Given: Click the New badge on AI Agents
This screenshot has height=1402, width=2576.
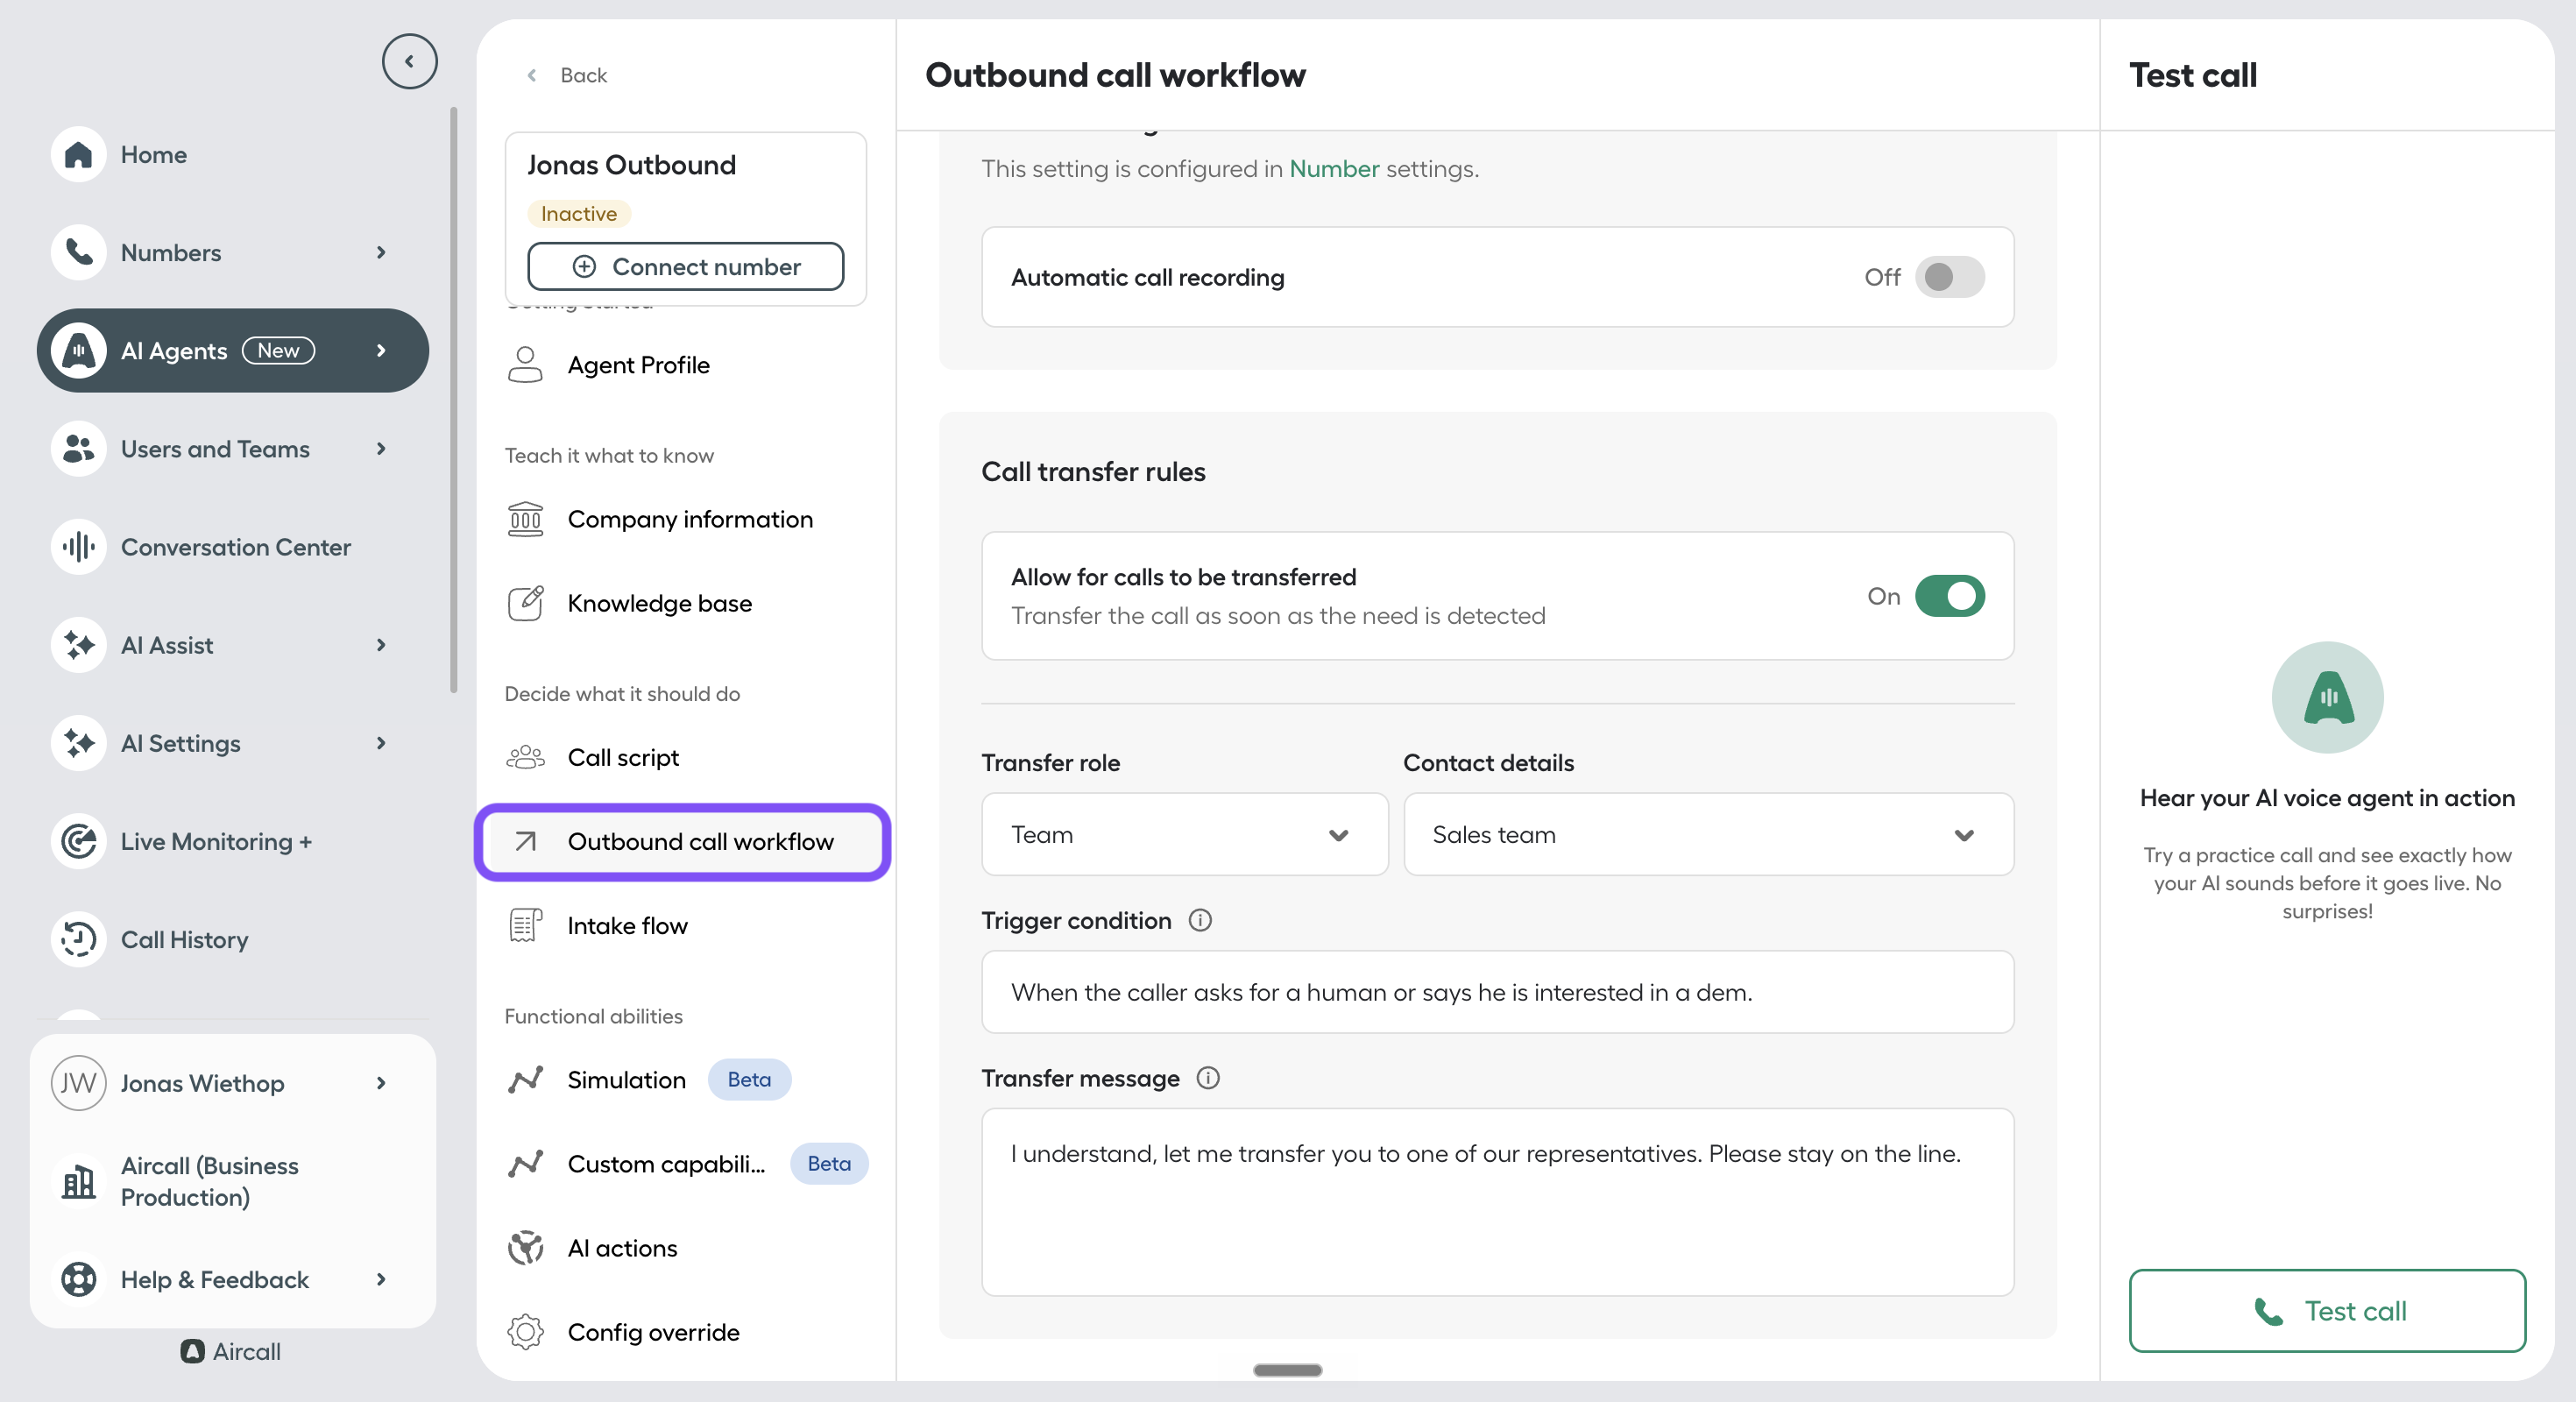Looking at the screenshot, I should (278, 351).
